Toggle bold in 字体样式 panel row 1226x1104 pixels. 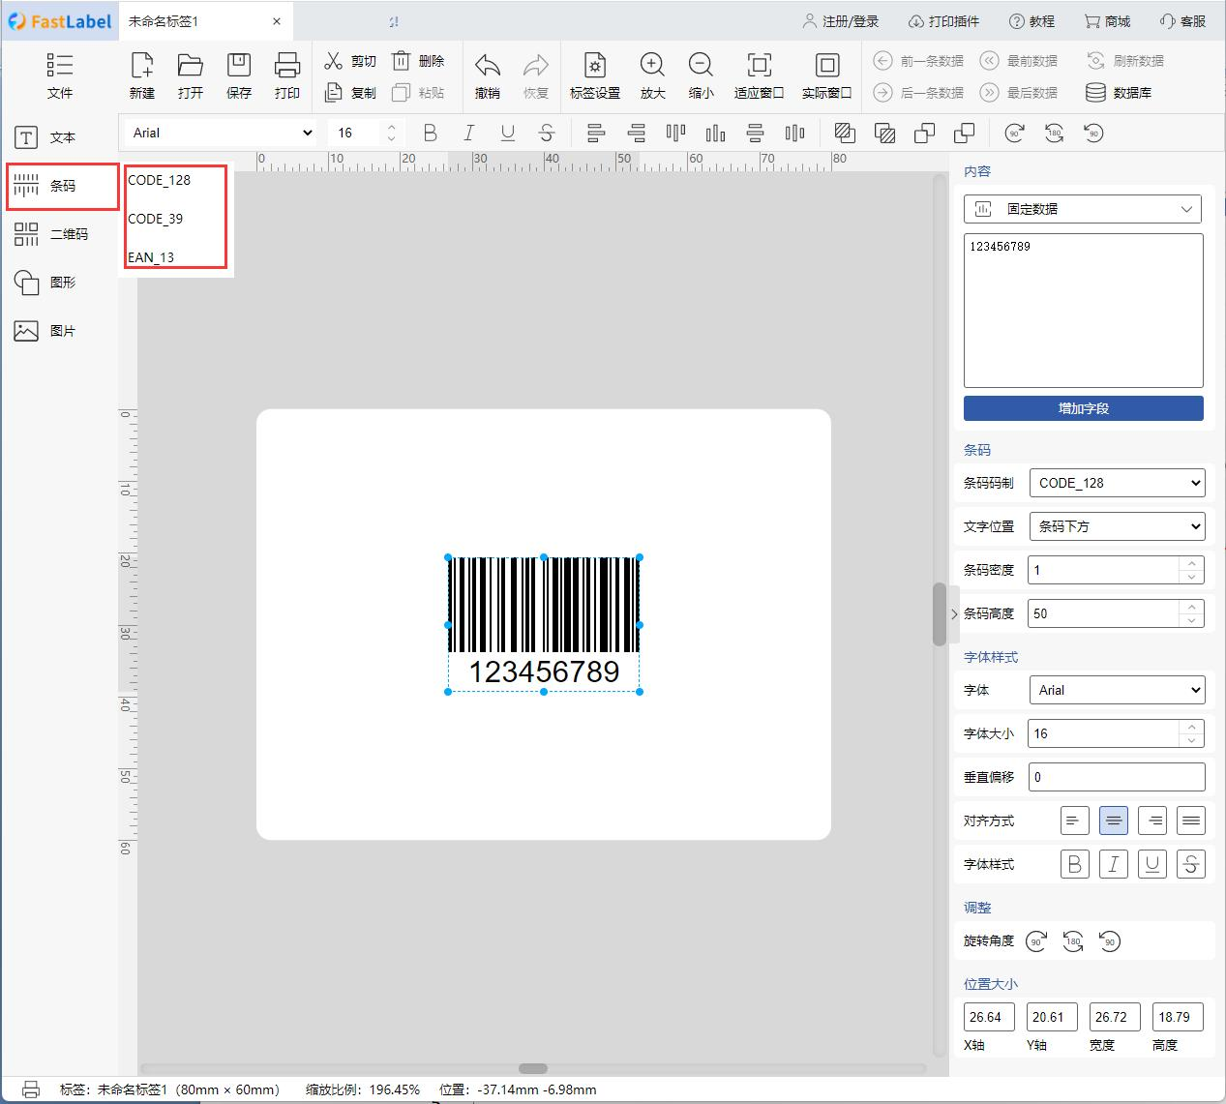point(1074,864)
